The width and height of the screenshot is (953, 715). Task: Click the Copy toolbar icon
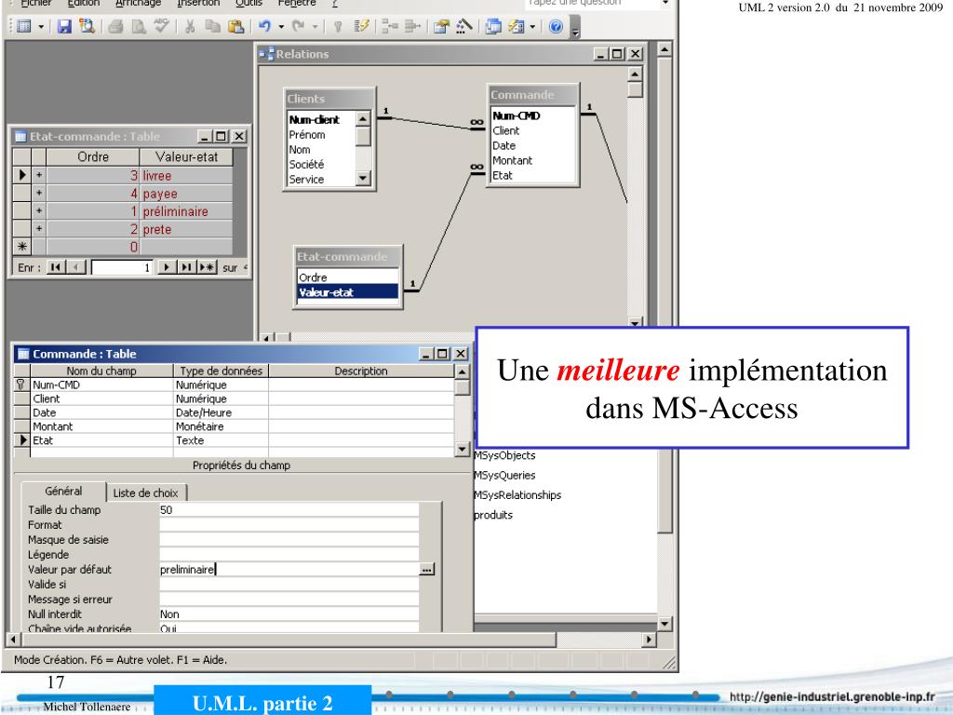coord(212,27)
